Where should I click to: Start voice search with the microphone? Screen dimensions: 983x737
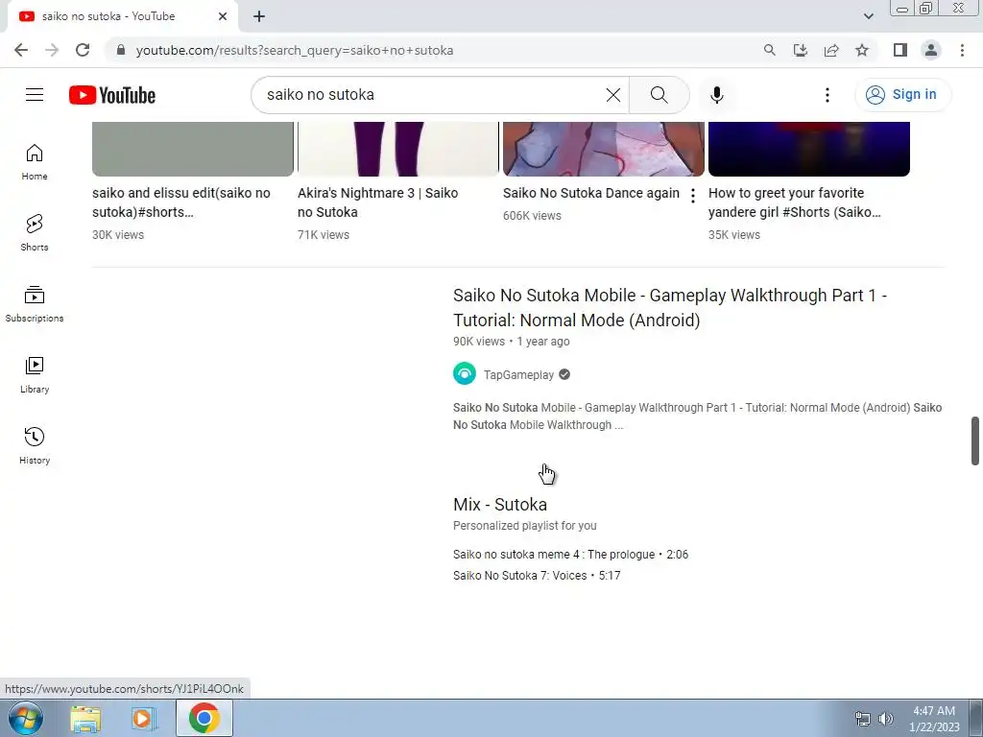pos(716,95)
